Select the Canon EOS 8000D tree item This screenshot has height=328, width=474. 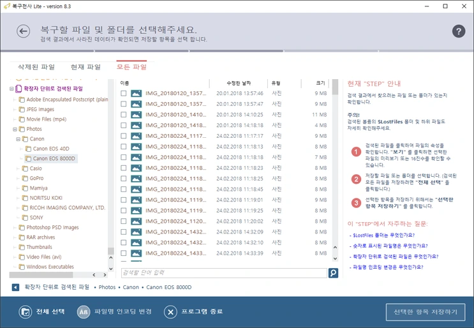[x=51, y=159]
